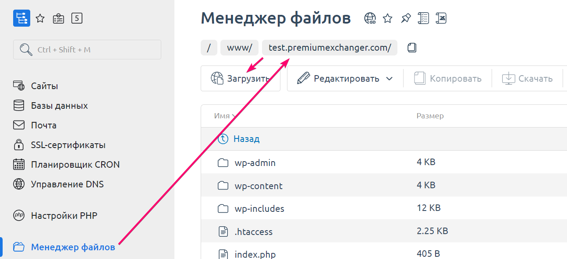Click the Загрузить upload button
This screenshot has width=567, height=259.
[240, 79]
